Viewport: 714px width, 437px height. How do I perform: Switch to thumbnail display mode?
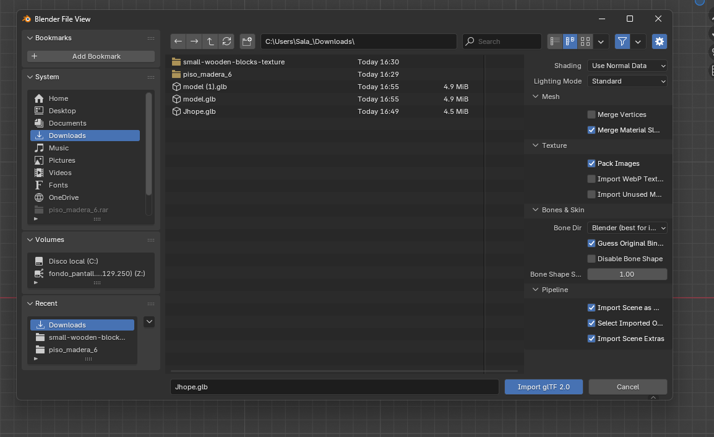pyautogui.click(x=585, y=41)
